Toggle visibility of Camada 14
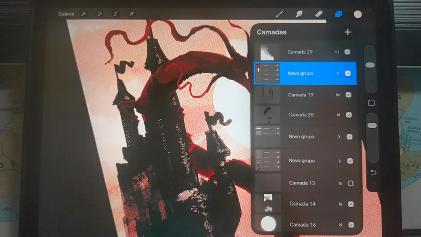 tap(351, 204)
